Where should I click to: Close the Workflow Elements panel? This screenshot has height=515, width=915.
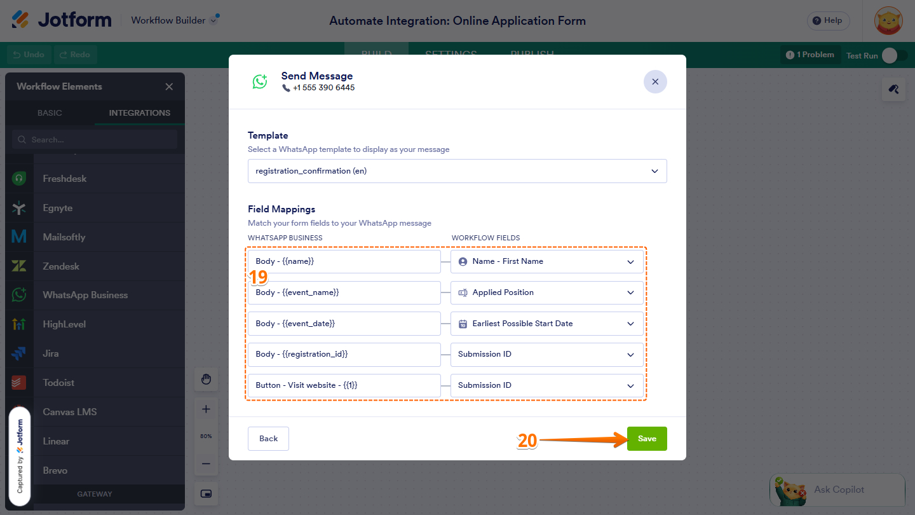169,86
